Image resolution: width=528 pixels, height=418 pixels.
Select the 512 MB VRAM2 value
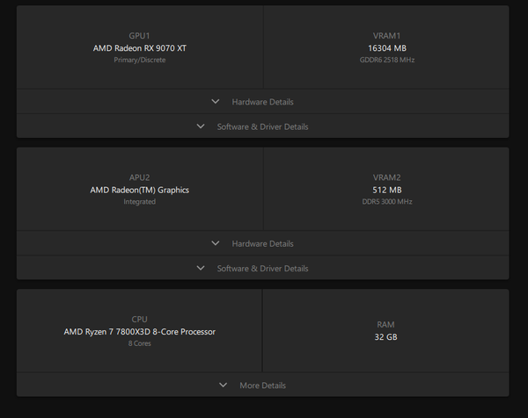tap(387, 190)
